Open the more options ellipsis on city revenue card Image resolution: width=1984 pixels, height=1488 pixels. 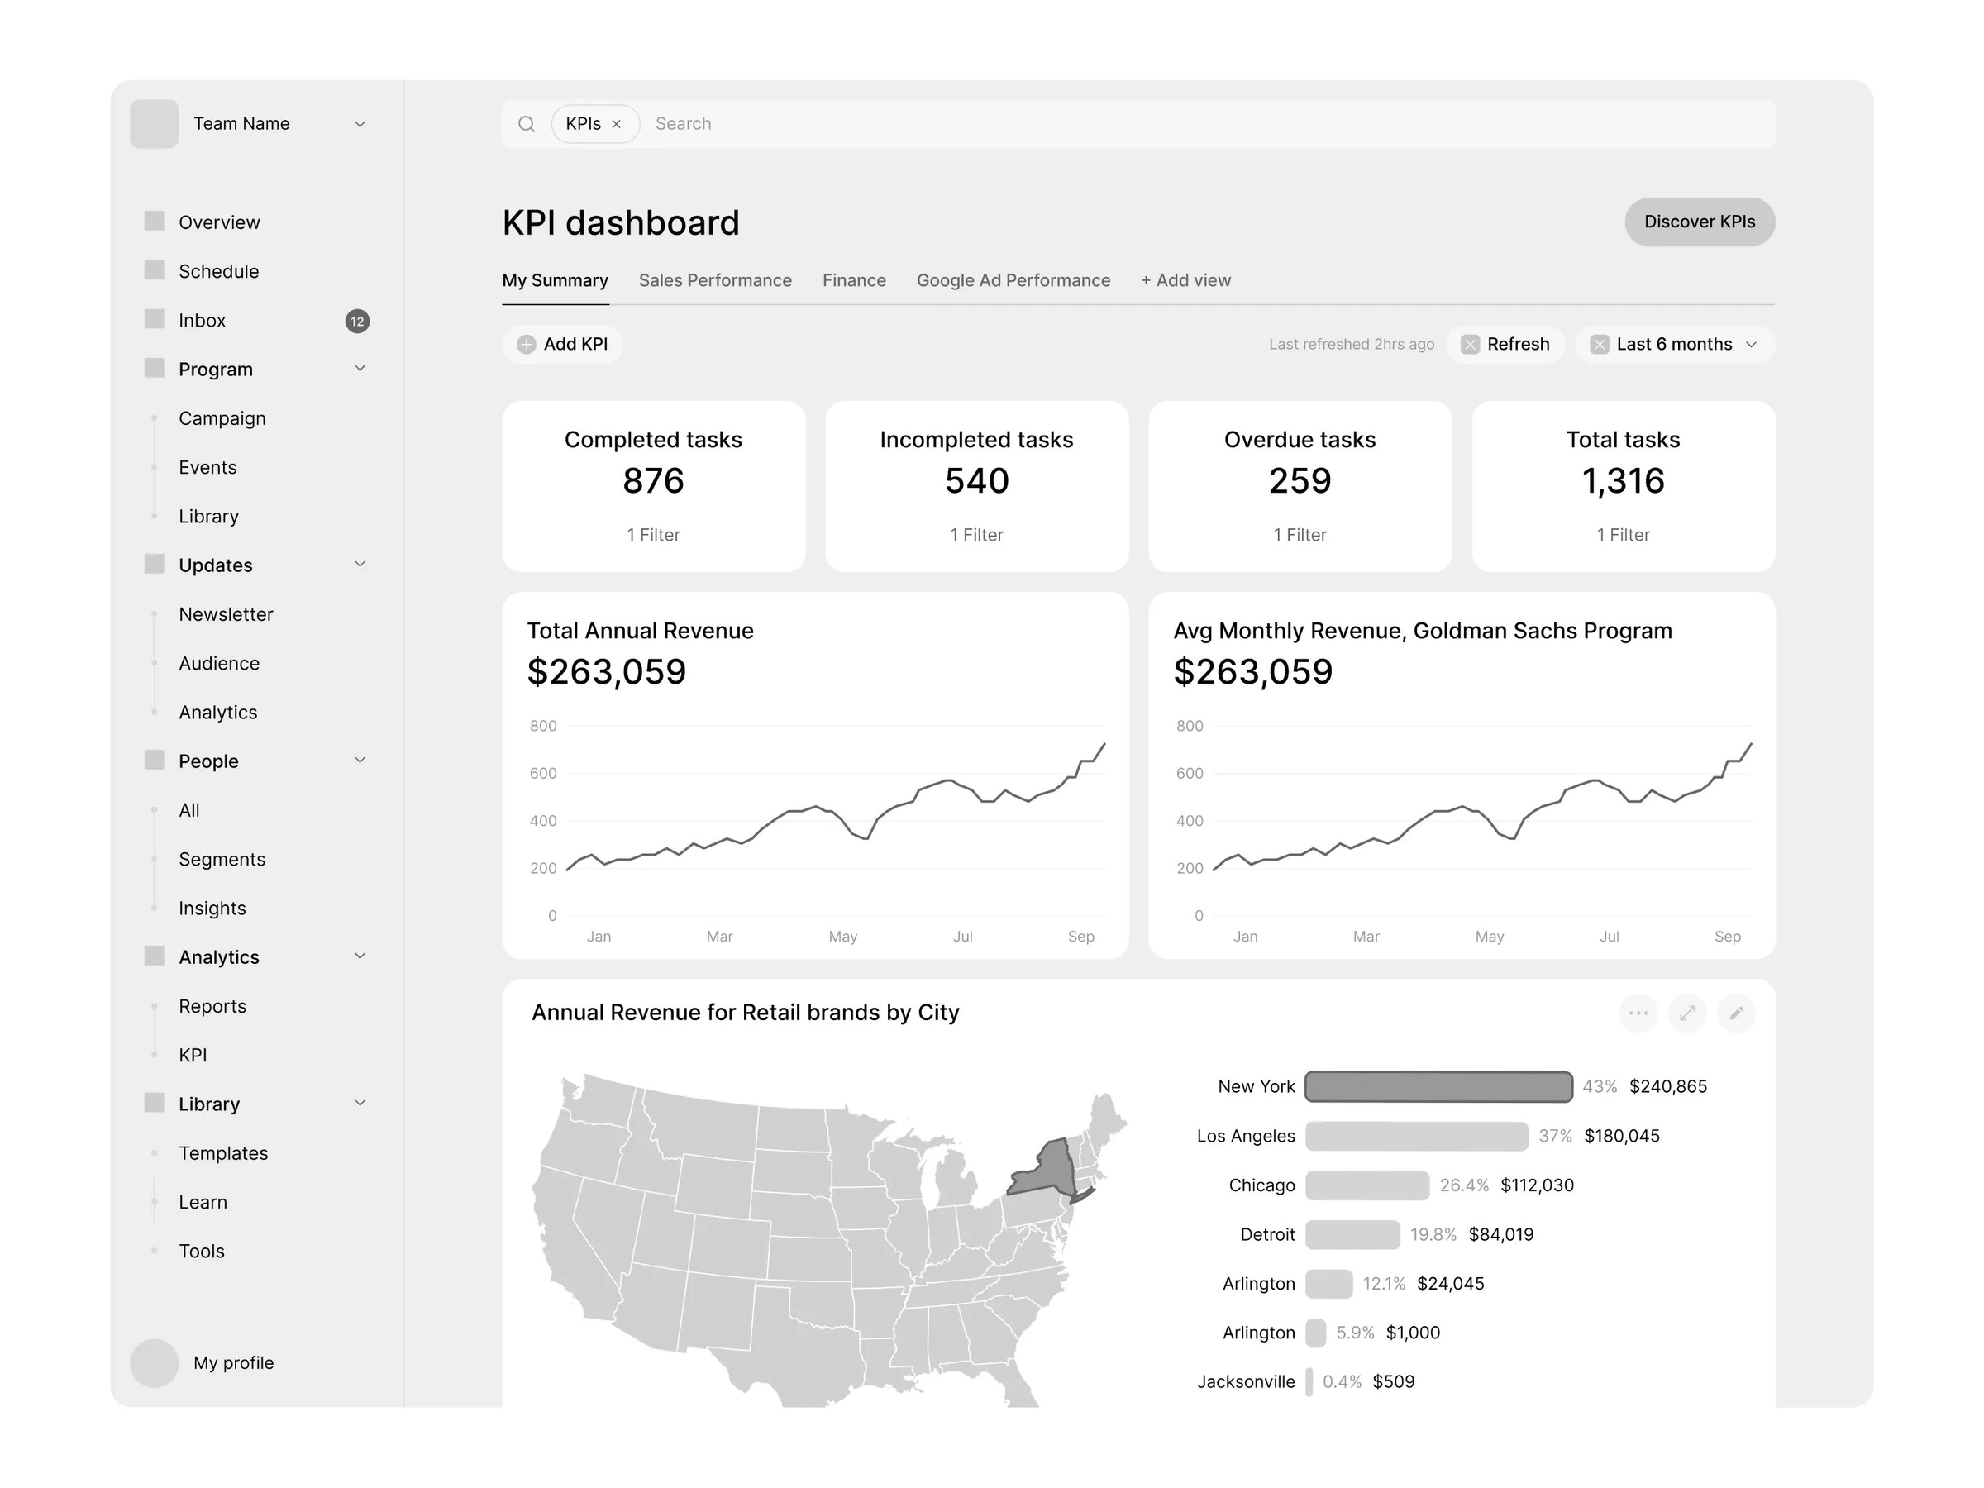point(1638,1013)
